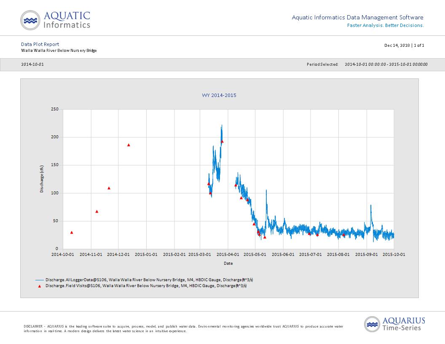
Task: Click the DISCLAIMER text at the page bottom
Action: pyautogui.click(x=183, y=329)
